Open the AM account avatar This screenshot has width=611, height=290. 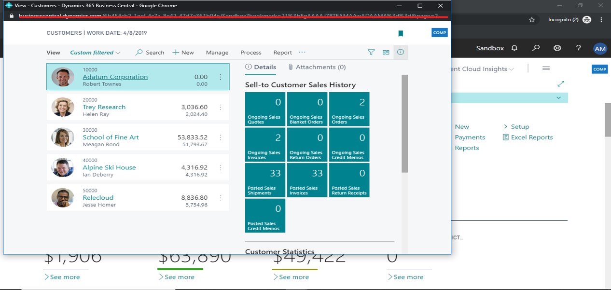[600, 49]
